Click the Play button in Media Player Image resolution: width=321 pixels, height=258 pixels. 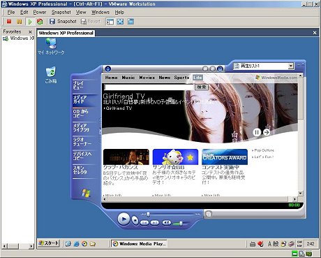coord(124,219)
